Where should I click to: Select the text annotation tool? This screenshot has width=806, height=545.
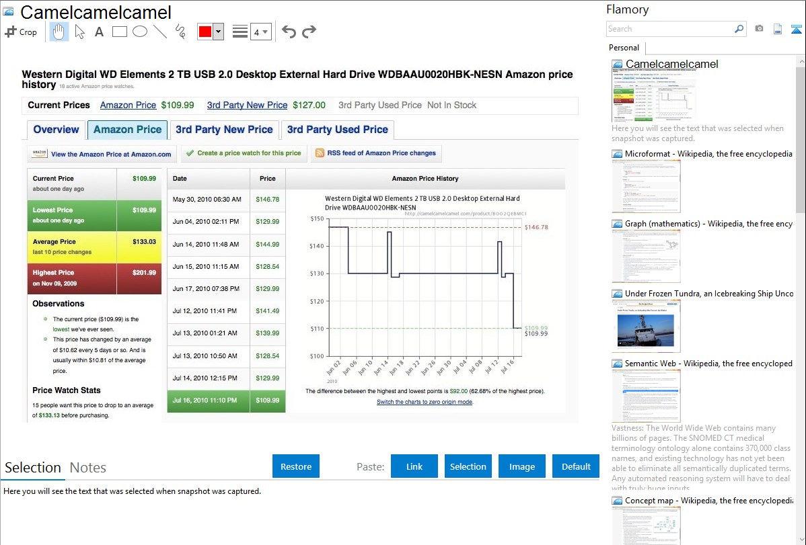[x=99, y=32]
